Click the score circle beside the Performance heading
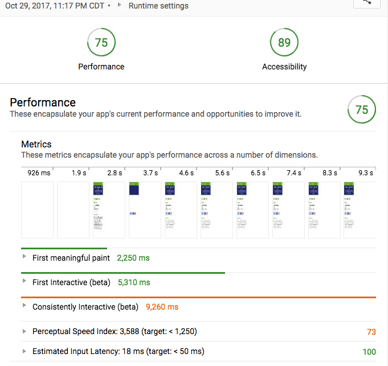The width and height of the screenshot is (388, 366). coord(362,110)
